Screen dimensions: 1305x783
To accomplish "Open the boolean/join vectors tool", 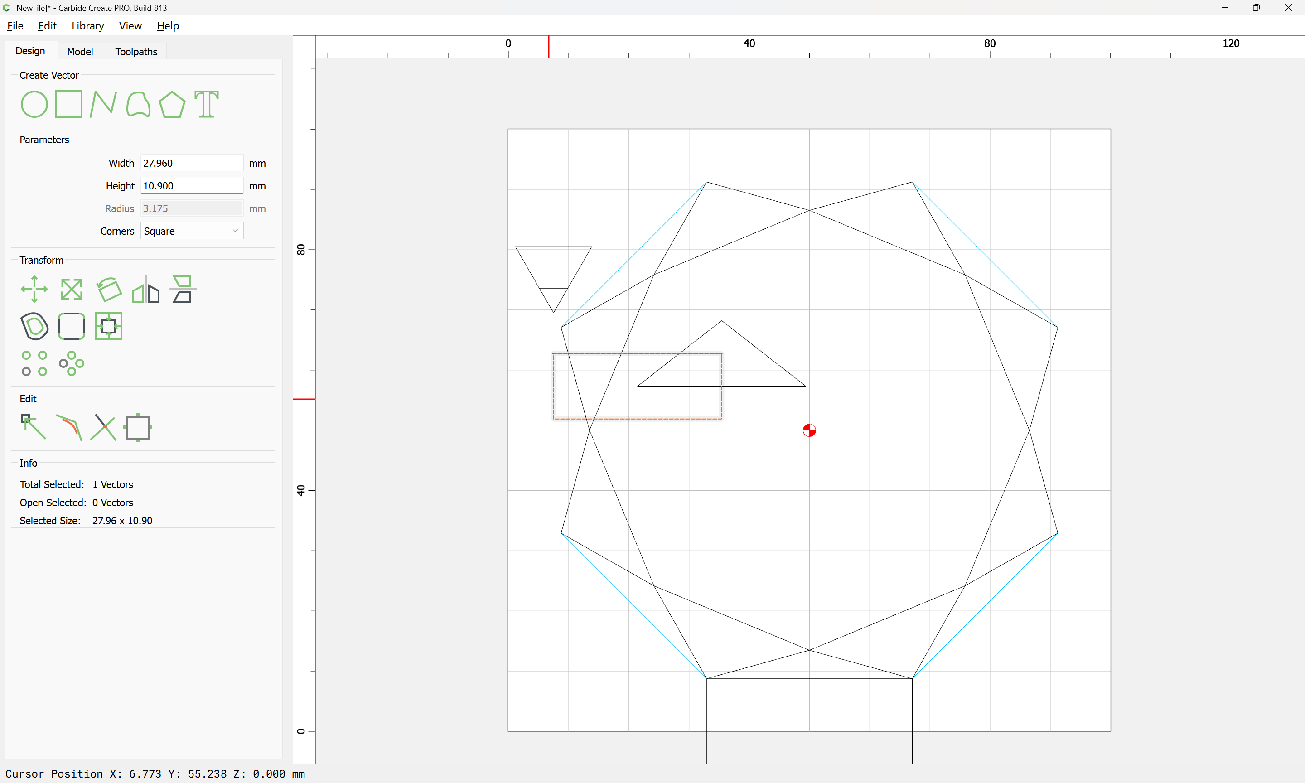I will (109, 326).
